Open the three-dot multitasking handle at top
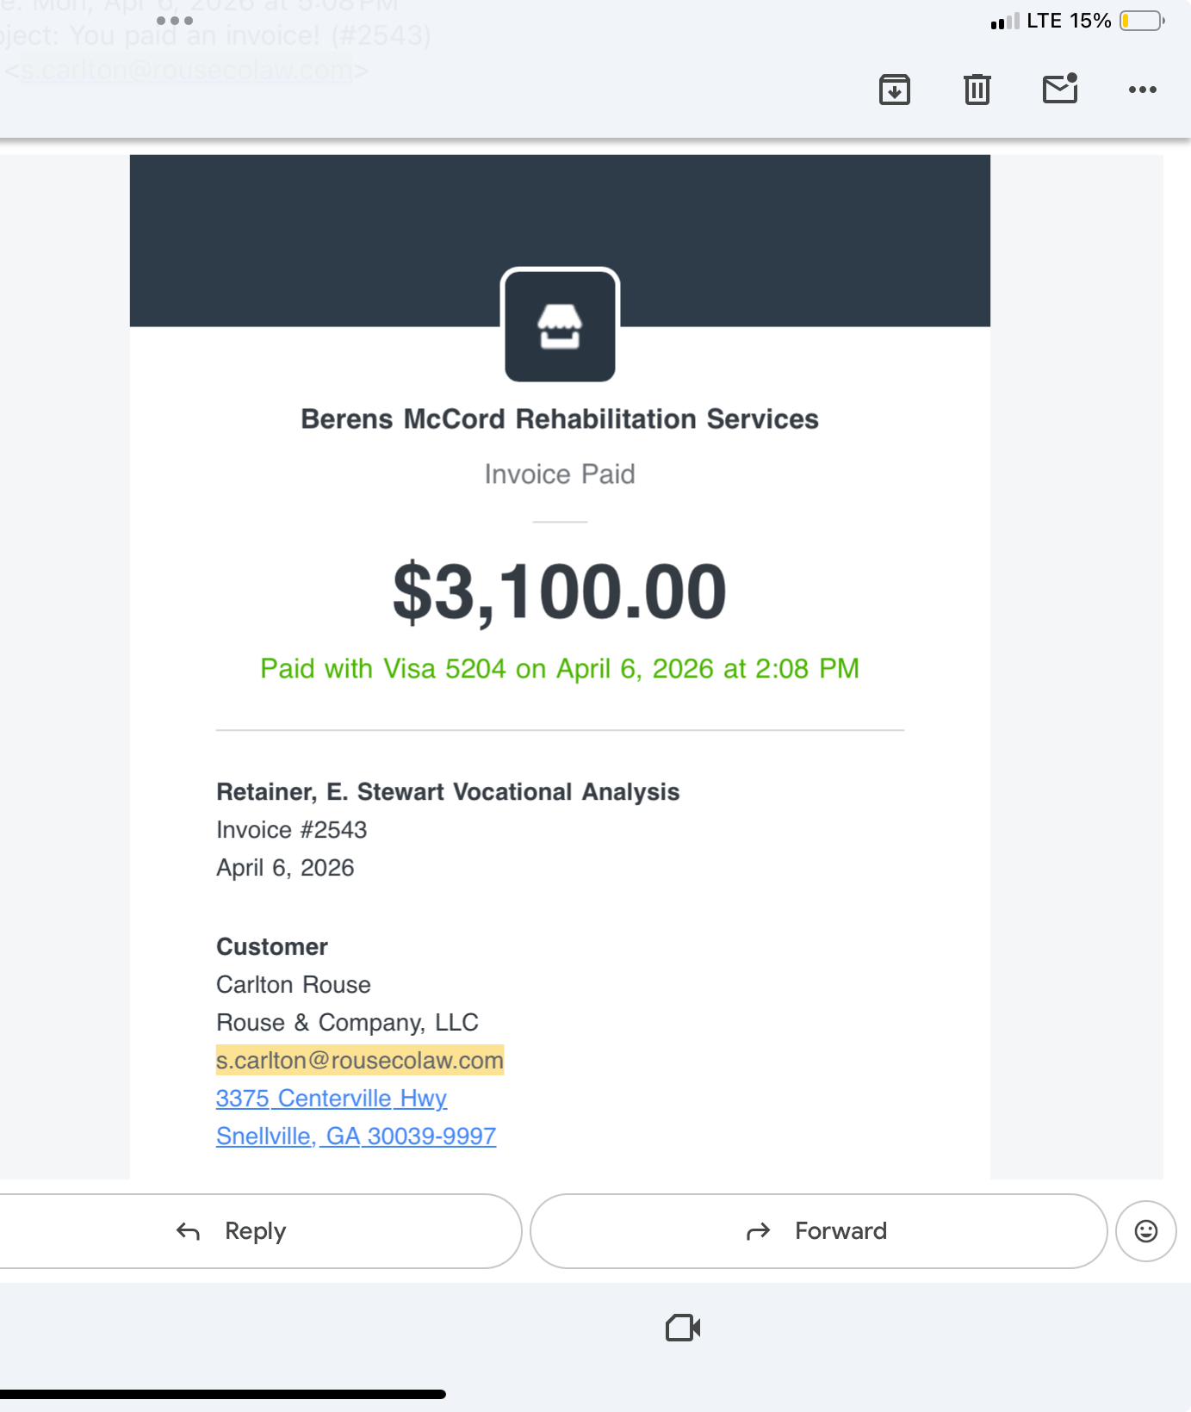 (x=175, y=20)
